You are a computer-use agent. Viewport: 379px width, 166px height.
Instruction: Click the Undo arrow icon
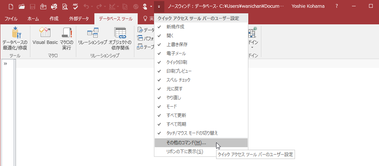tap(87, 7)
